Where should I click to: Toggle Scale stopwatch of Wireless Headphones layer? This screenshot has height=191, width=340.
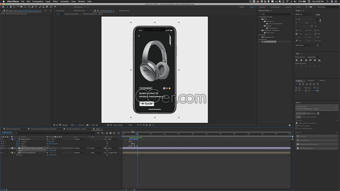pyautogui.click(x=17, y=155)
